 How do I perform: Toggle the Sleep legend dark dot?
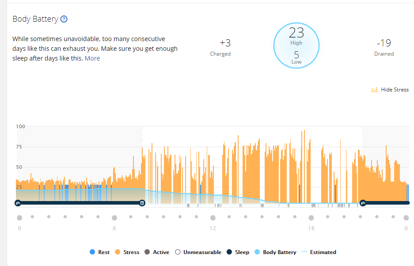coord(229,252)
